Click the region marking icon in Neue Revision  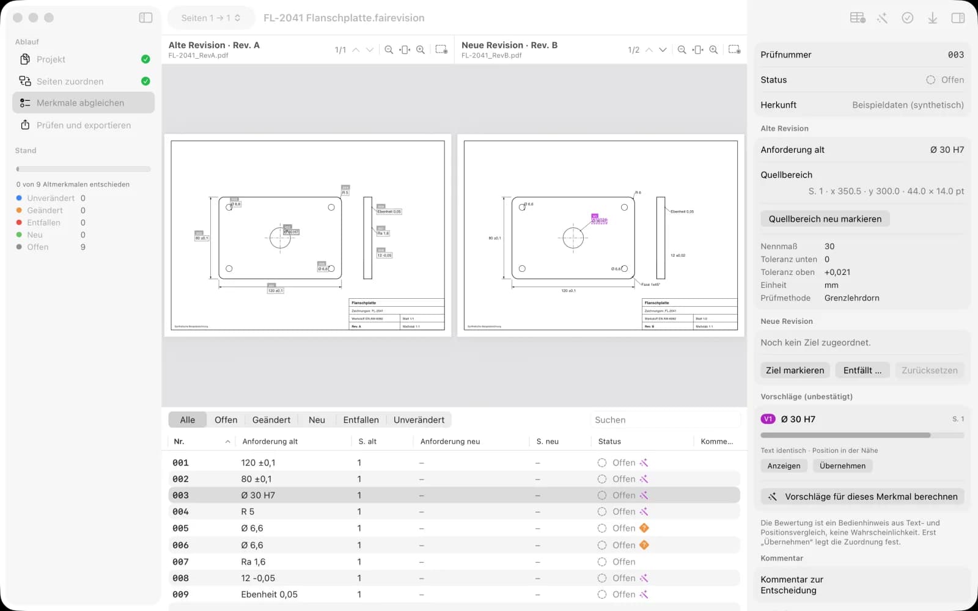tap(734, 49)
